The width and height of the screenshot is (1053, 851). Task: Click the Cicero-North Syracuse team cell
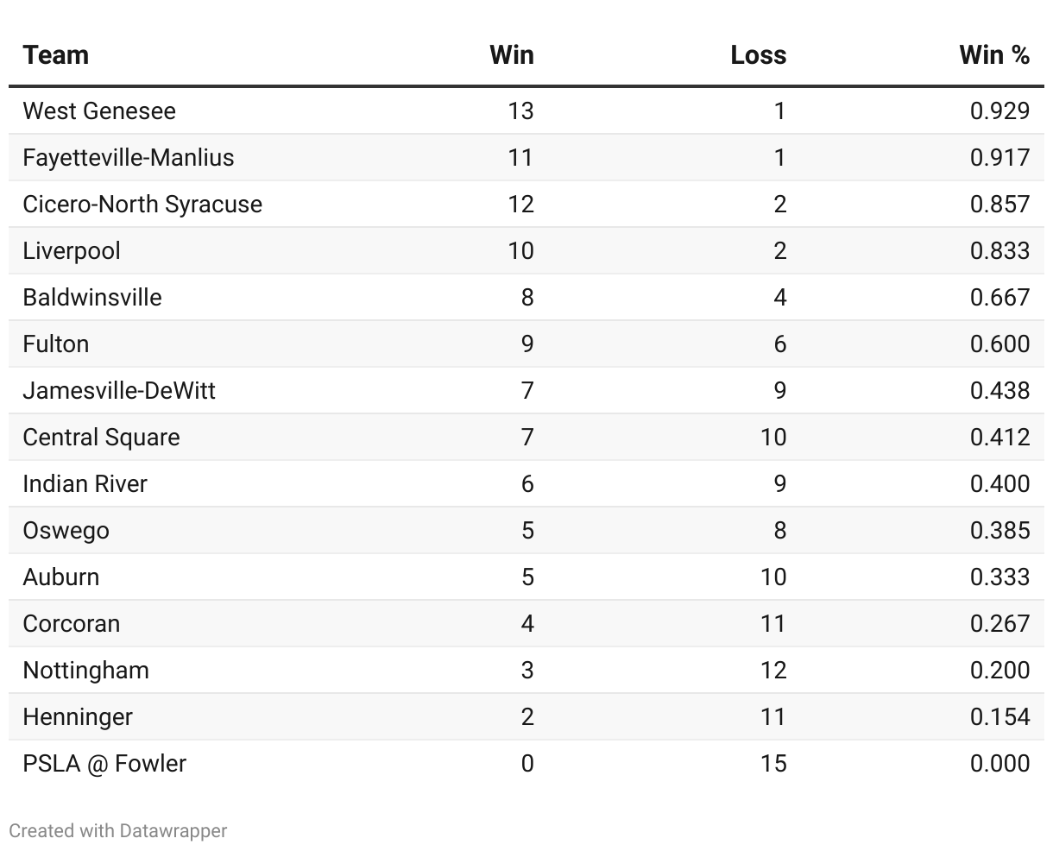click(x=142, y=205)
